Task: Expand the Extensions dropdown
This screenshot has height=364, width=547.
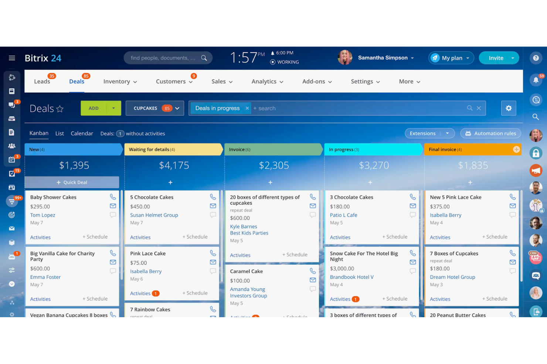Action: click(x=448, y=133)
